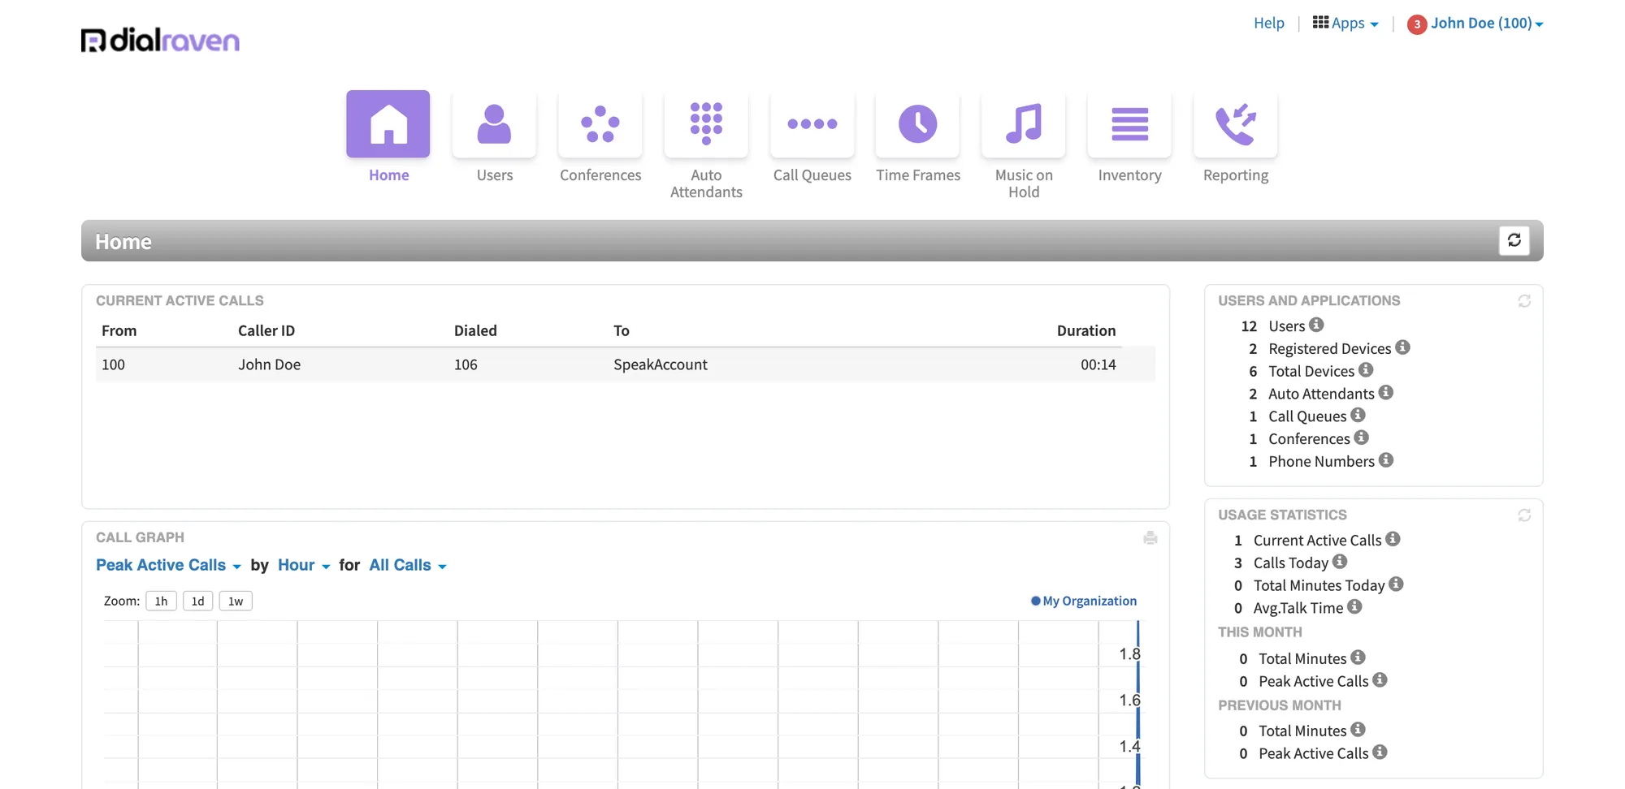Click the red notification badge showing 3
Screen dimensions: 1625x789
pos(1417,24)
